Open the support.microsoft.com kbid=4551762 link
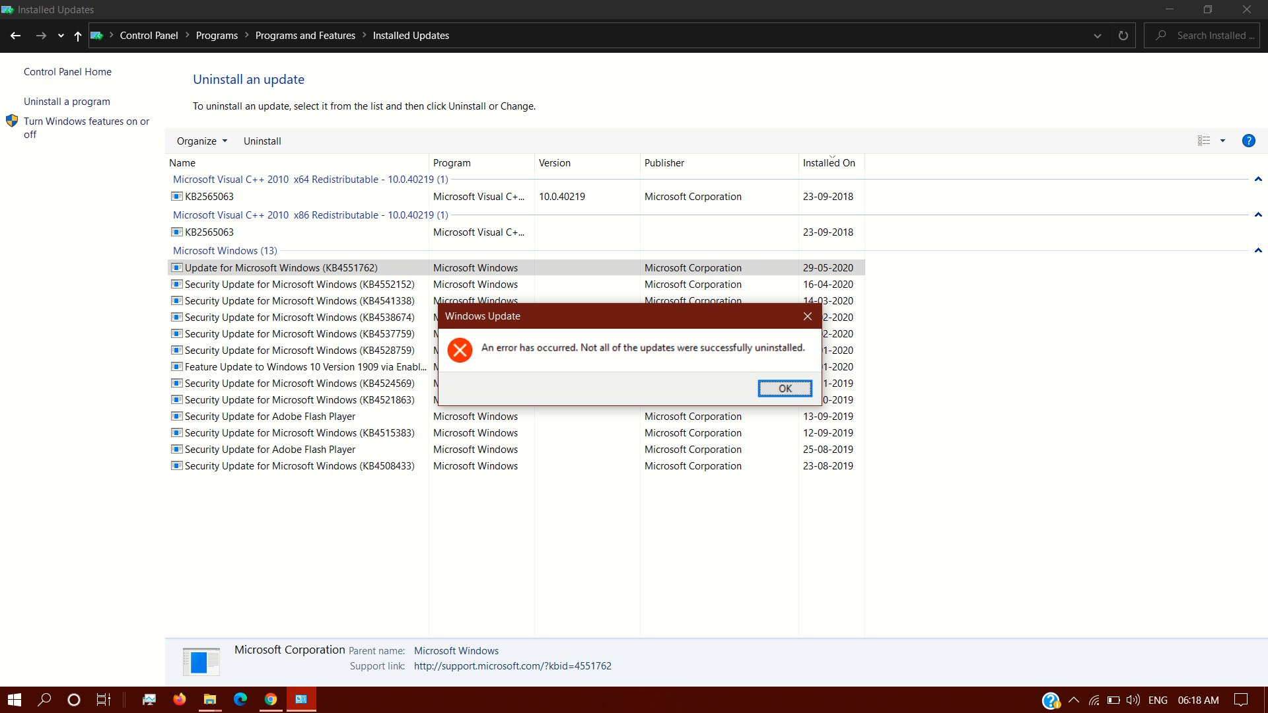This screenshot has width=1268, height=713. (512, 666)
